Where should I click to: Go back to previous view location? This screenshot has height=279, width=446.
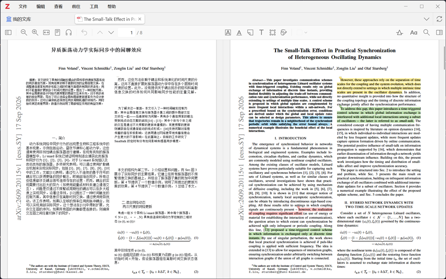(84, 33)
